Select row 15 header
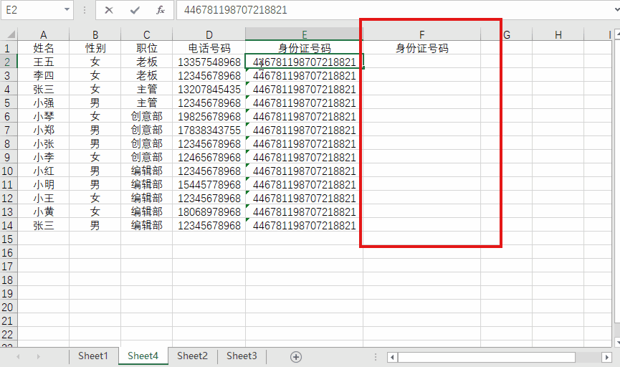Screen dimensions: 620x367 pyautogui.click(x=8, y=239)
